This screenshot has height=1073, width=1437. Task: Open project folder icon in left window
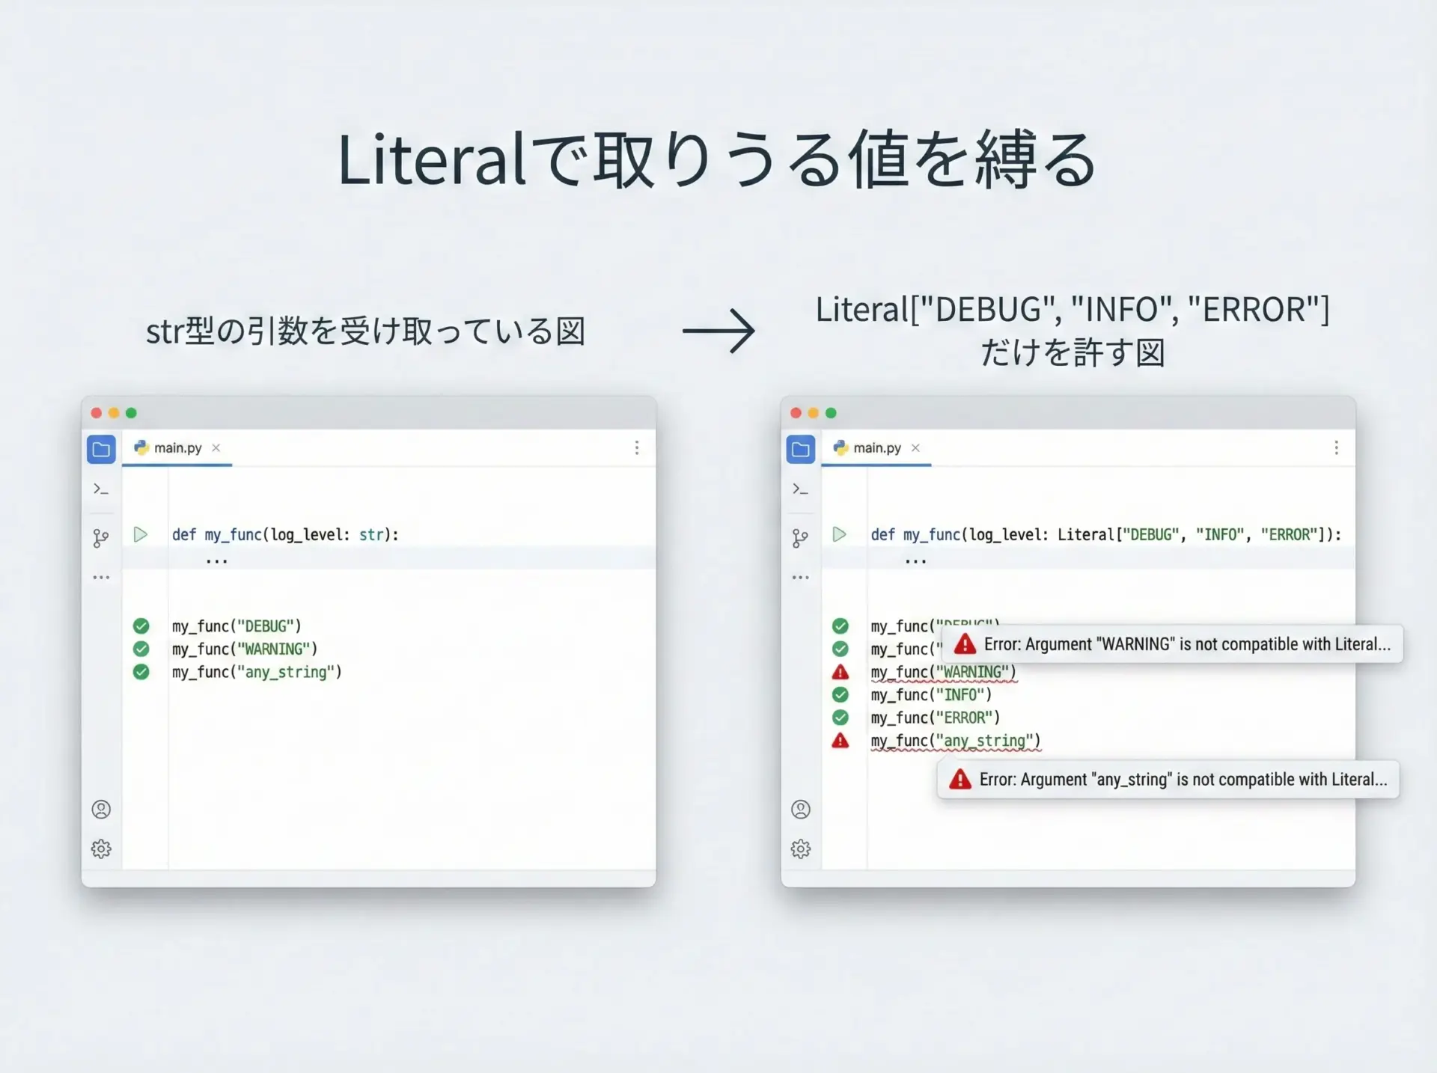pos(101,449)
